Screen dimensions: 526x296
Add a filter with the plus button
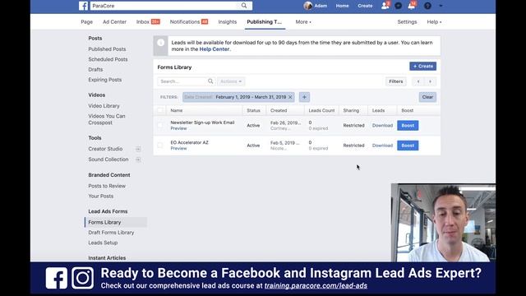pos(304,97)
